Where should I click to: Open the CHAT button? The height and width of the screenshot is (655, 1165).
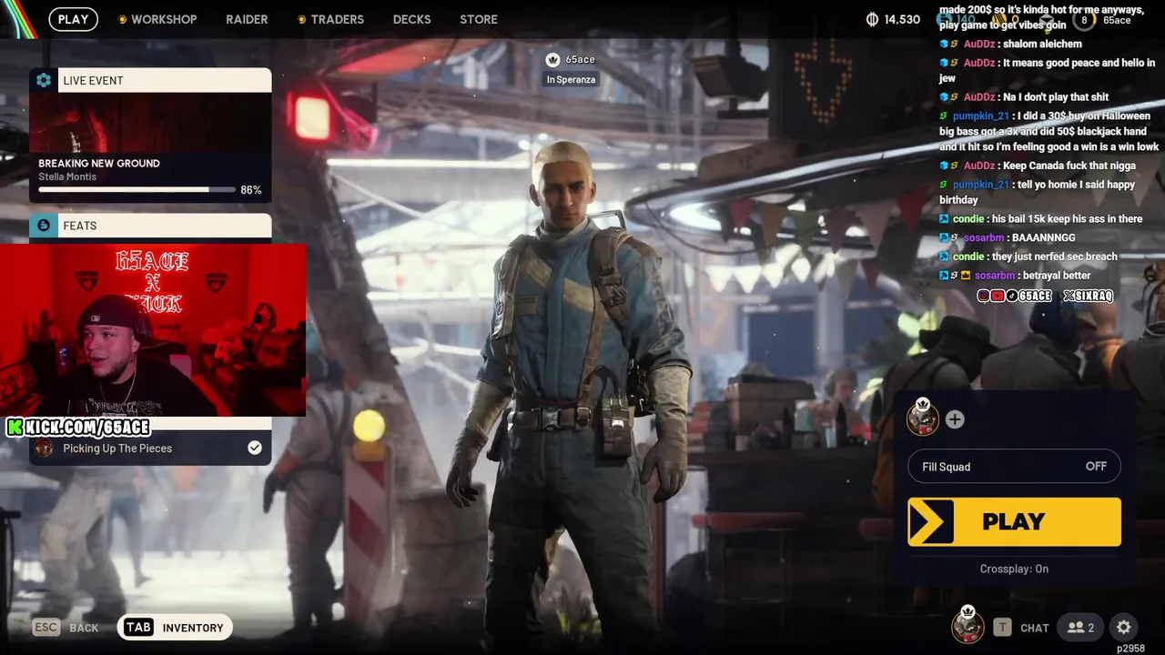point(1035,628)
